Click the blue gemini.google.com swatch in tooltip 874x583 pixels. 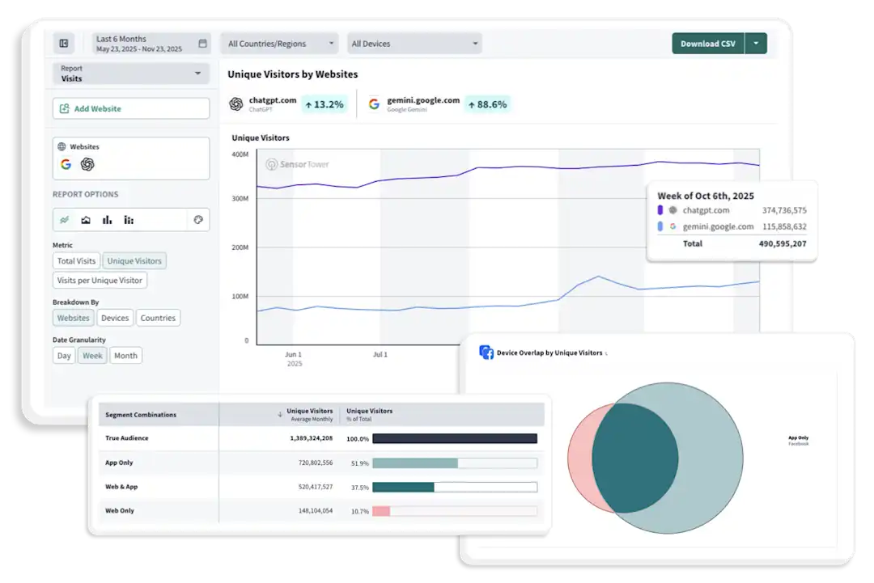coord(660,226)
